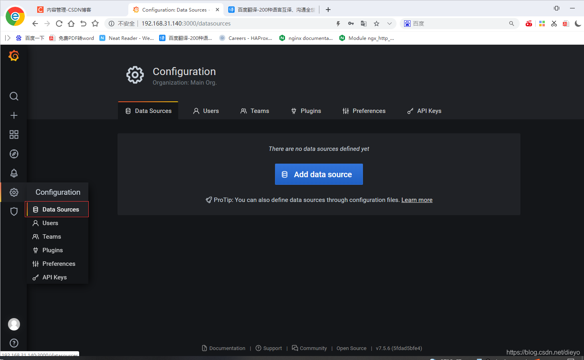Choose Teams in Configuration flyout menu

click(x=57, y=237)
